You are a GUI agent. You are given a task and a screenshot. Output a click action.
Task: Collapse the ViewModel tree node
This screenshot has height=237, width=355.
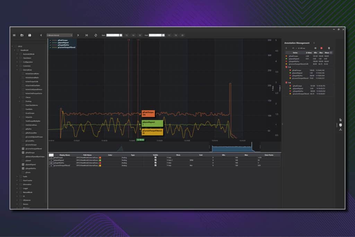15,50
